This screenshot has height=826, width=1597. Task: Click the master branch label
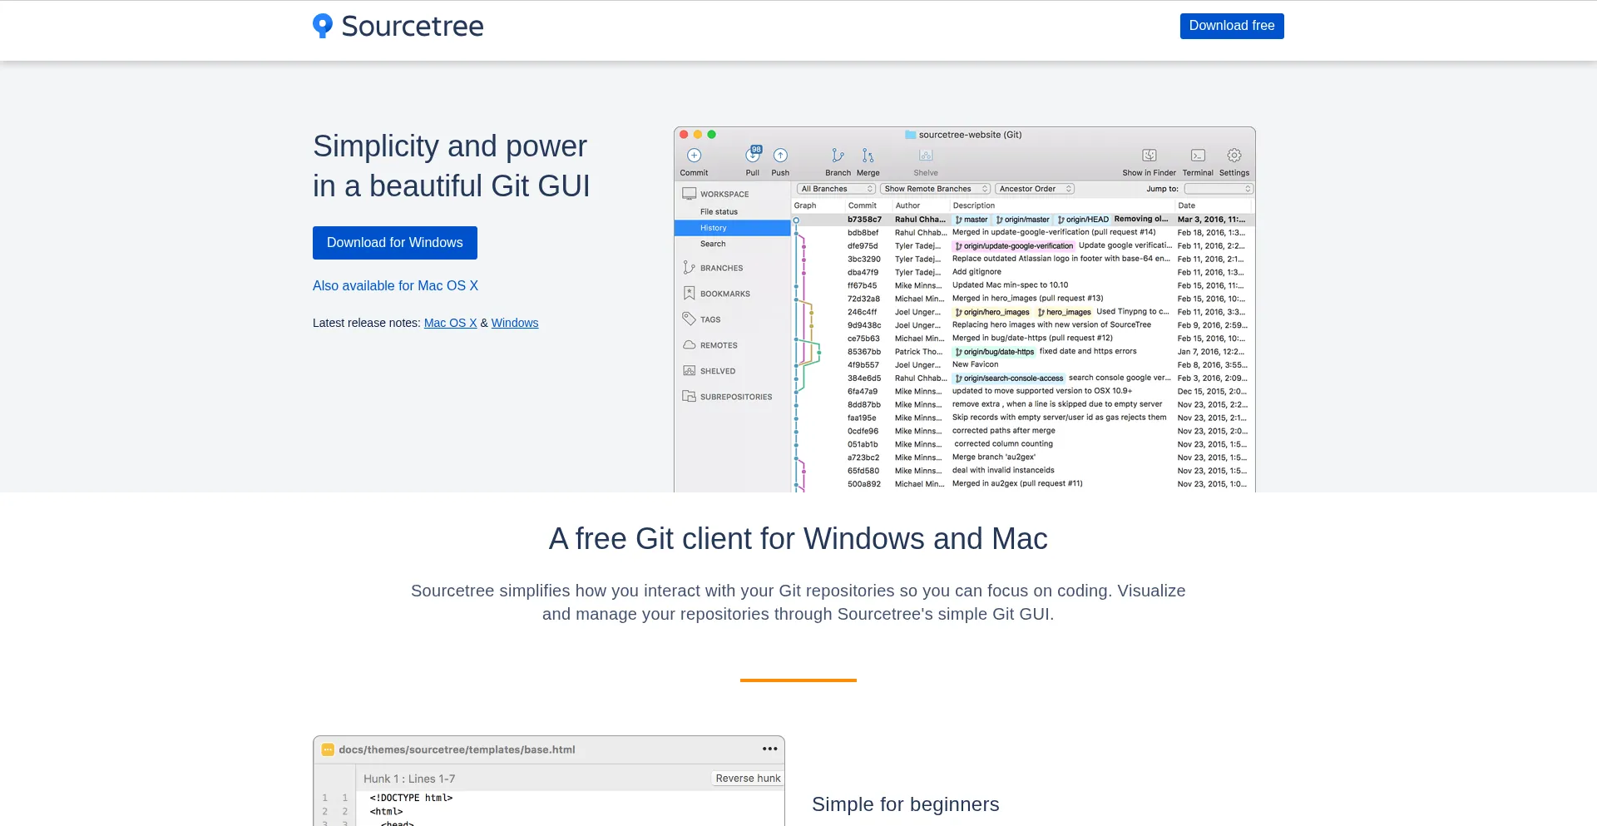coord(972,220)
